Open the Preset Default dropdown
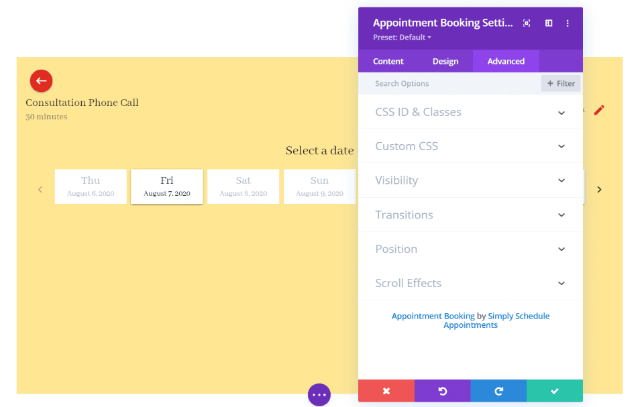This screenshot has width=644, height=407. click(x=402, y=37)
